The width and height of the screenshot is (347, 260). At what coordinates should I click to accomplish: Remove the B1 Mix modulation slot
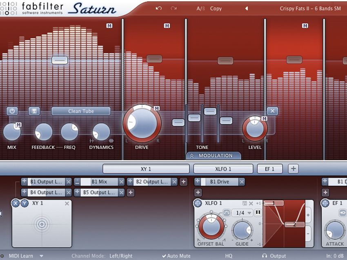pos(121,182)
